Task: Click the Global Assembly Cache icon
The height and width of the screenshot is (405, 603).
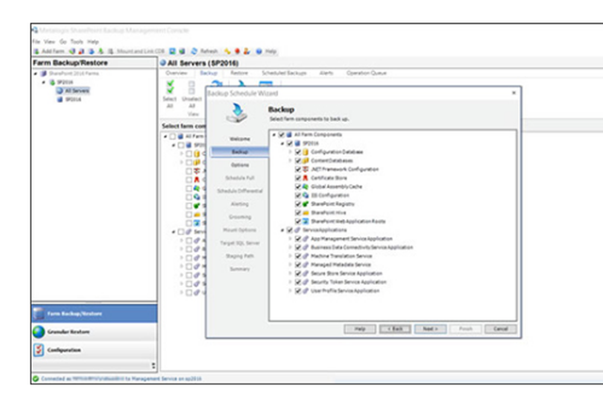Action: pos(306,187)
